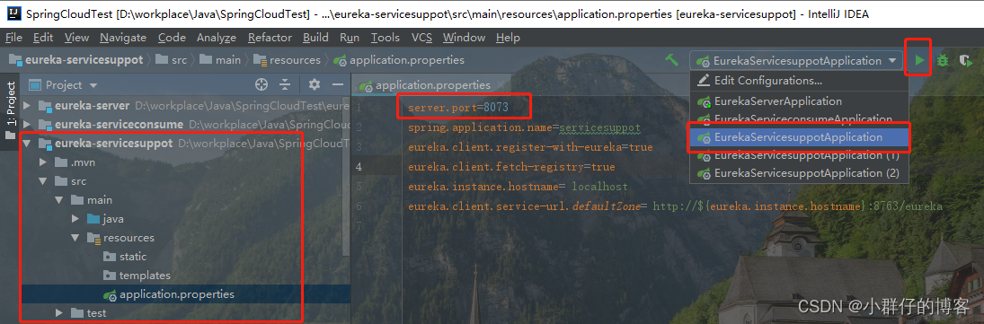The height and width of the screenshot is (324, 984).
Task: Select the highlighted EurekaServicesuppotApplication entry
Action: (x=799, y=137)
